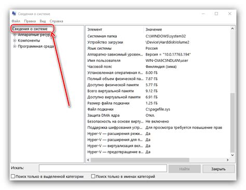The height and width of the screenshot is (190, 246).
Task: Select Аппаратно-зависимый уровень row
Action: point(158,55)
